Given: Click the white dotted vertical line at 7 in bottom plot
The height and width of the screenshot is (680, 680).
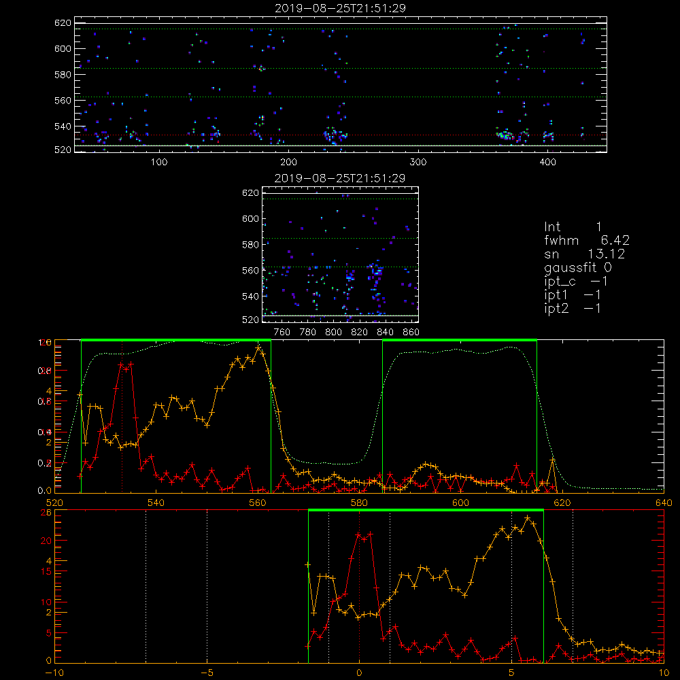Looking at the screenshot, I should (x=573, y=587).
